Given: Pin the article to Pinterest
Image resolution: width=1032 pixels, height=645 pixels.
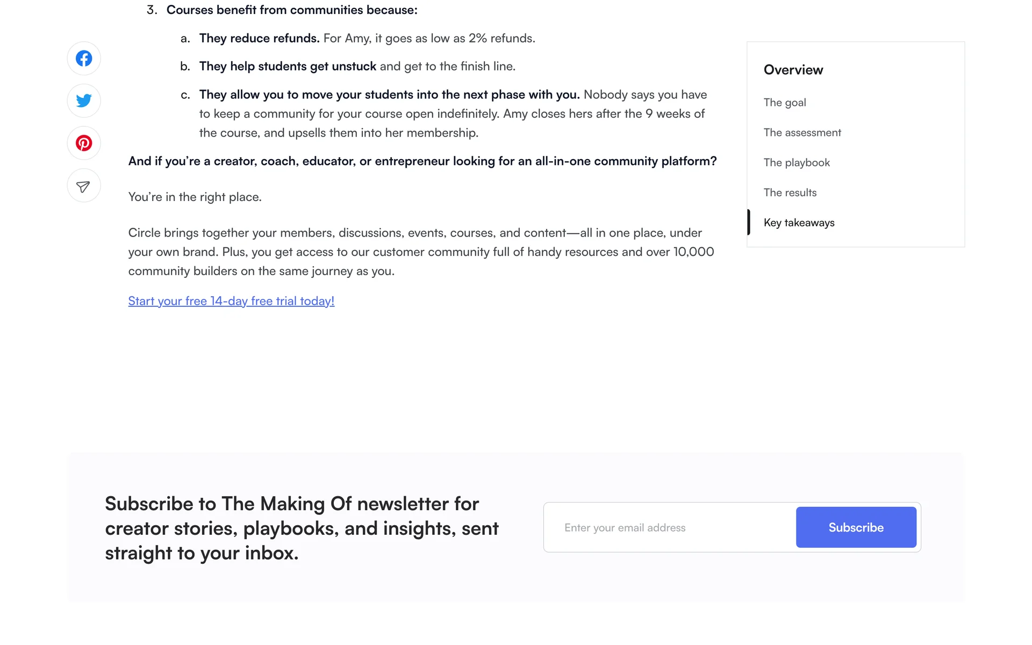Looking at the screenshot, I should tap(84, 143).
